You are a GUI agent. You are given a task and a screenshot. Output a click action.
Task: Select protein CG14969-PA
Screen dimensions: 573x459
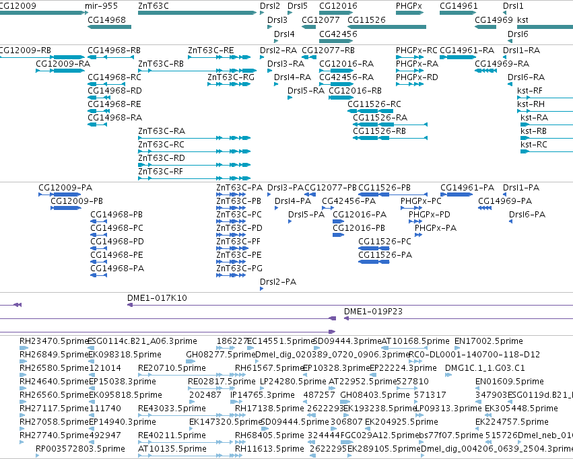(485, 208)
